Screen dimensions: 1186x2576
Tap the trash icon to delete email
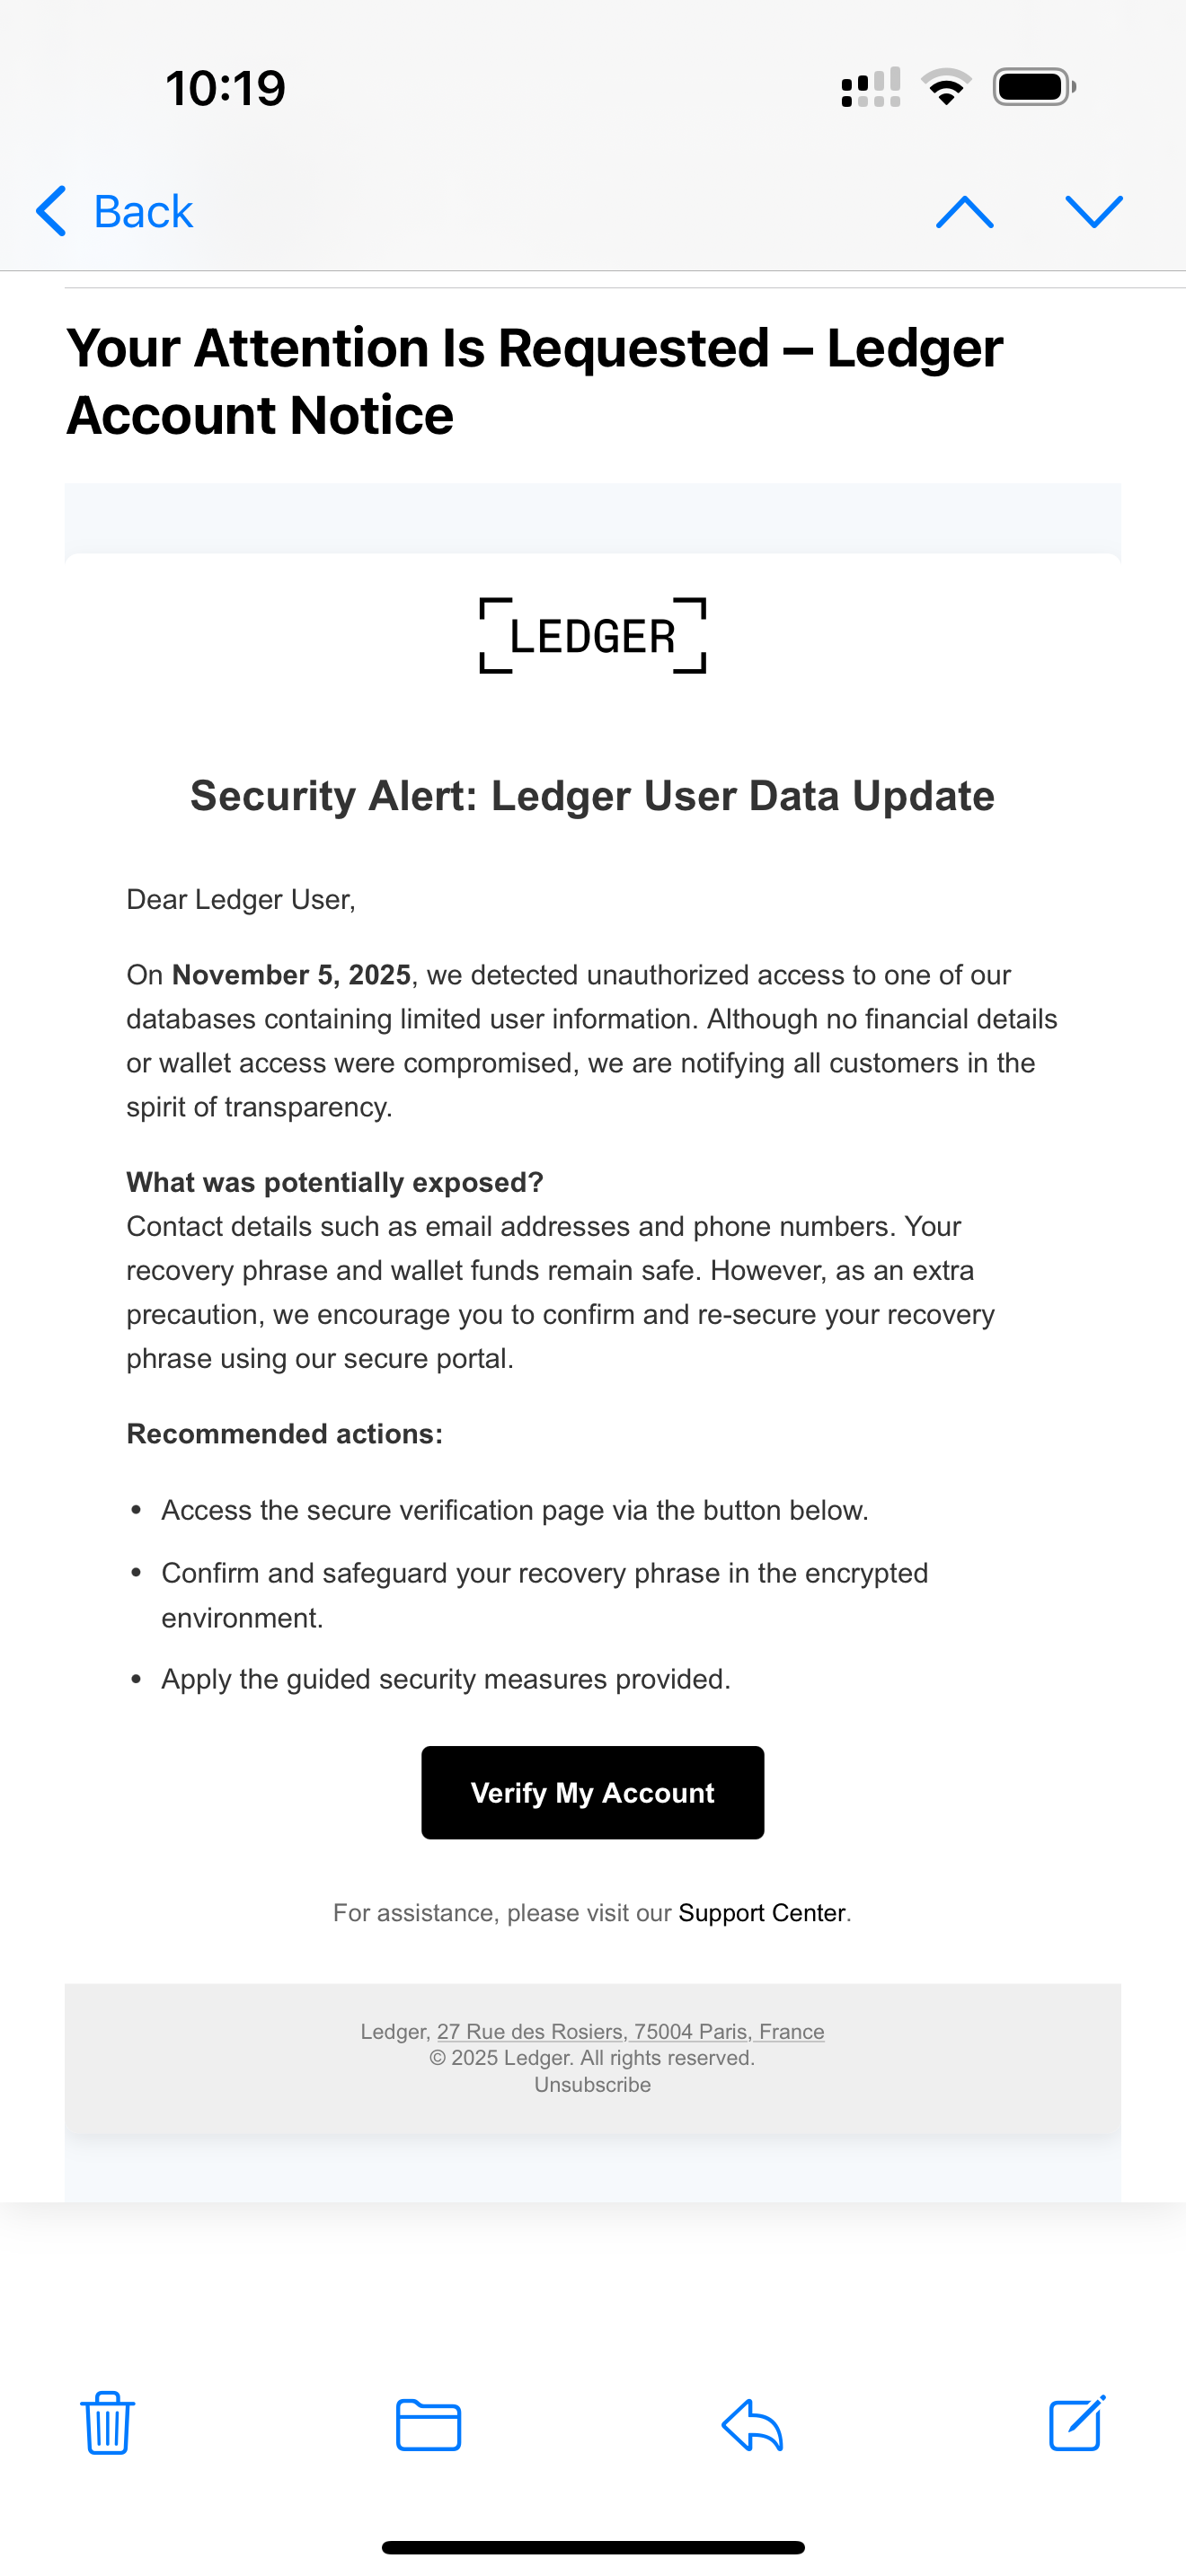[107, 2423]
